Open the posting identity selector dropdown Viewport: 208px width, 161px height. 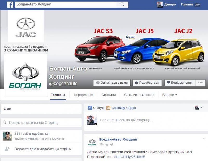199,108
